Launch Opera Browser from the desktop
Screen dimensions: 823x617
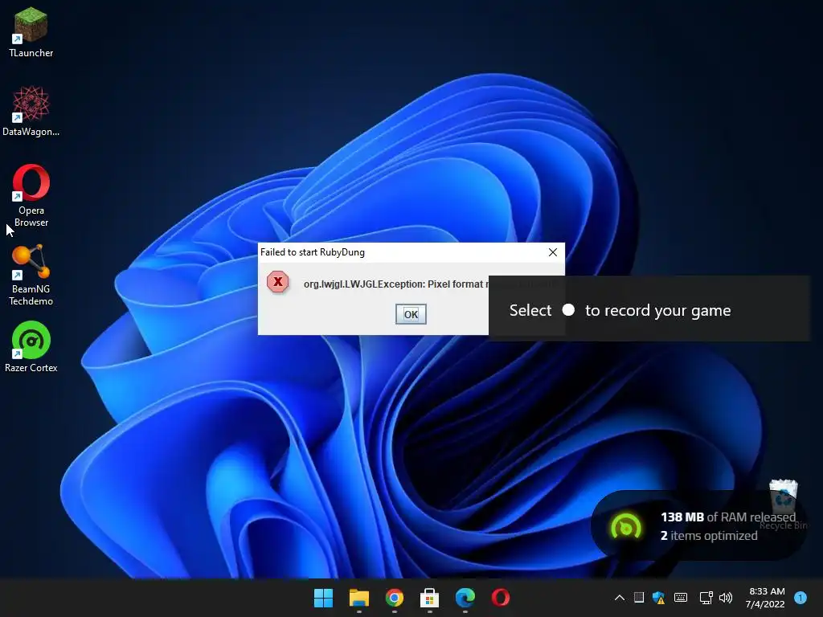point(31,195)
